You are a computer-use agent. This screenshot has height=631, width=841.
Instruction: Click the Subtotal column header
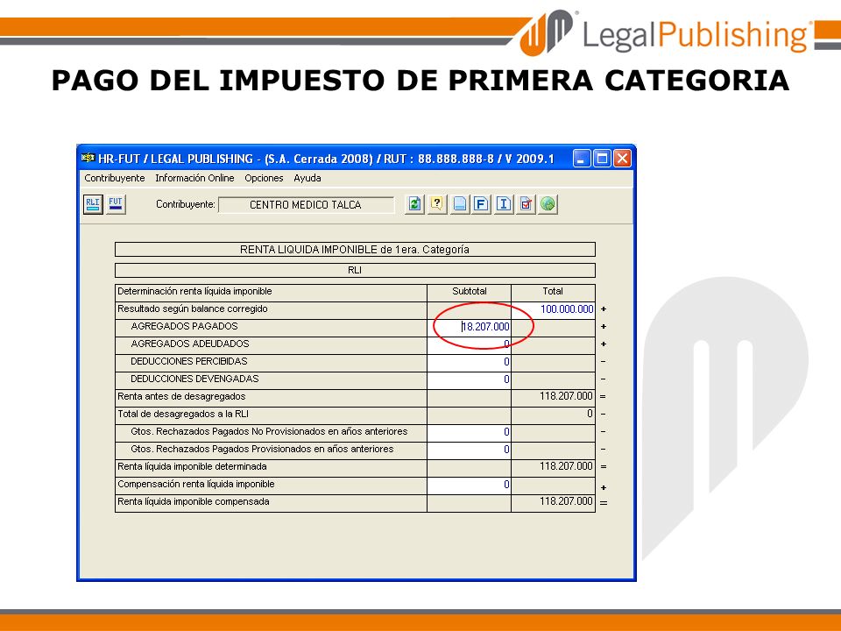pyautogui.click(x=470, y=291)
